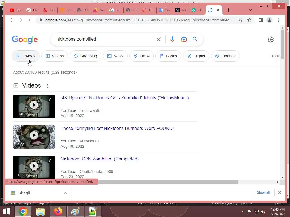Play the 1:32 video thumbnail
The width and height of the screenshot is (290, 217).
pos(34,167)
